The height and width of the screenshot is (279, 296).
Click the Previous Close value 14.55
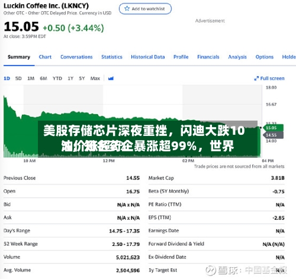(133, 178)
